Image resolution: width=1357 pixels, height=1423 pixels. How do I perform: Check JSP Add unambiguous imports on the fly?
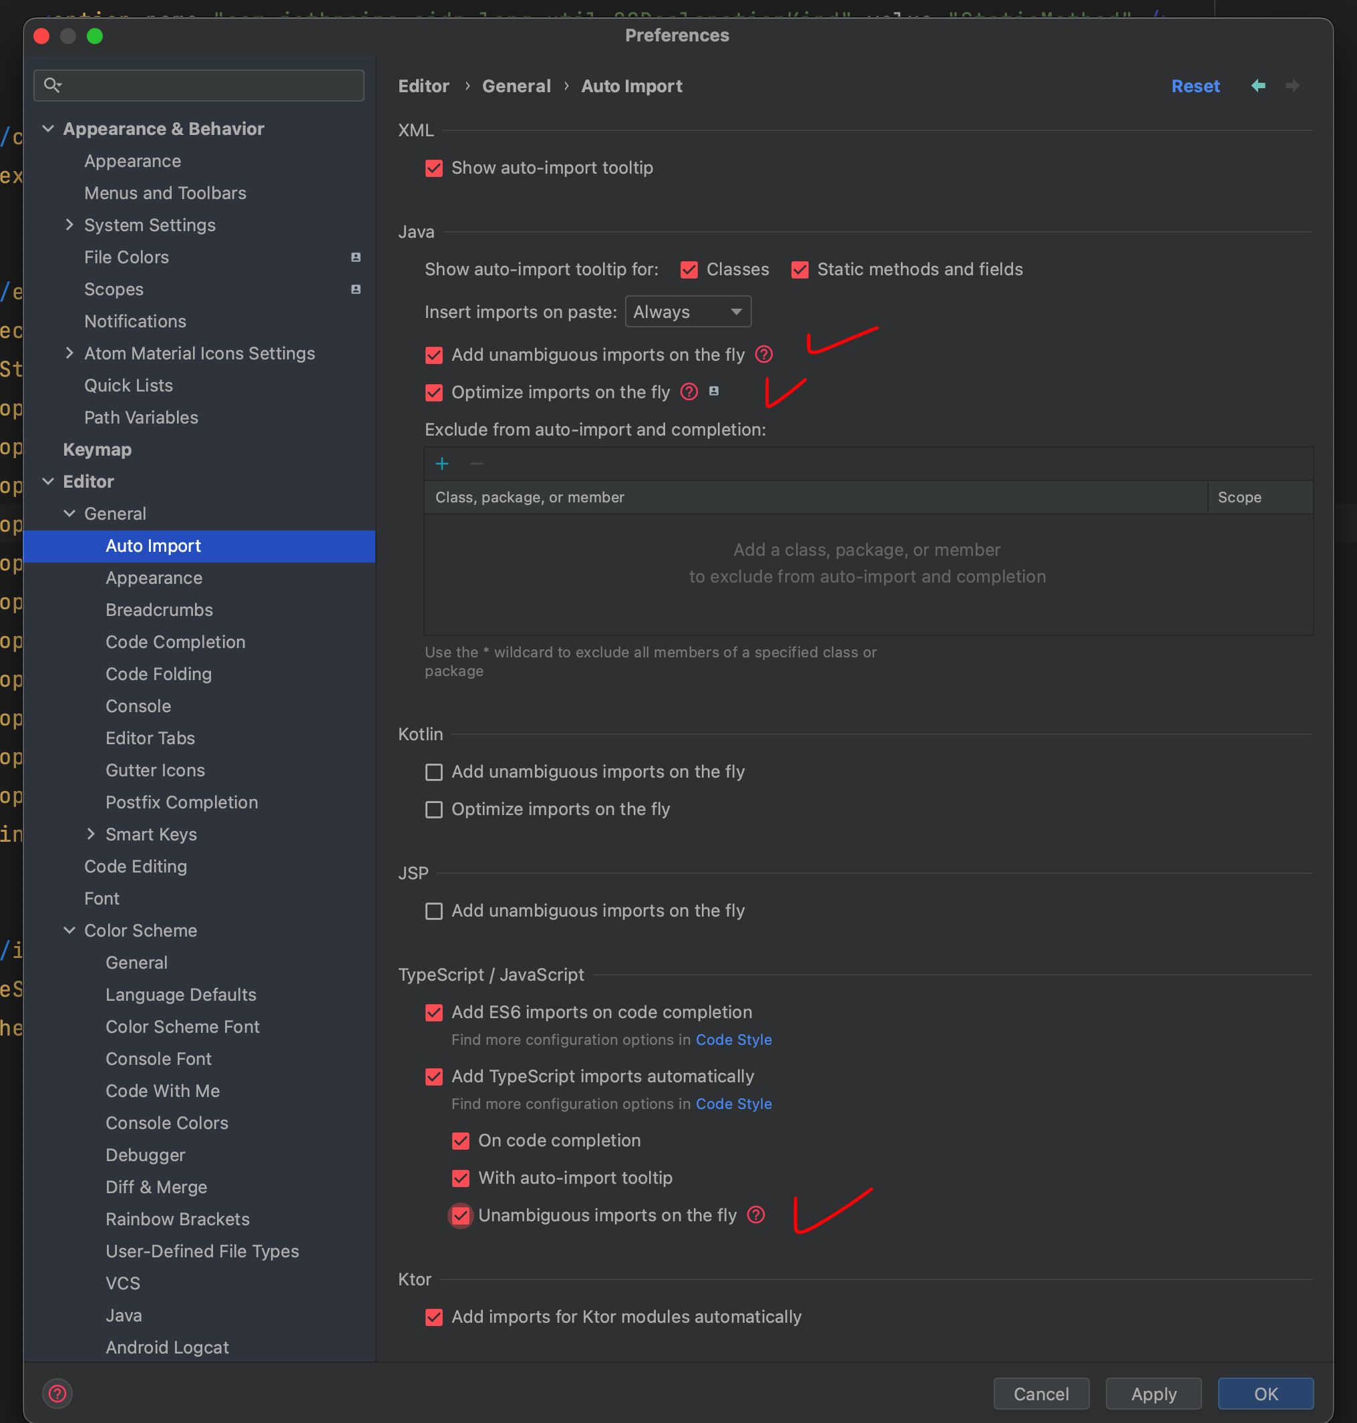(x=434, y=911)
